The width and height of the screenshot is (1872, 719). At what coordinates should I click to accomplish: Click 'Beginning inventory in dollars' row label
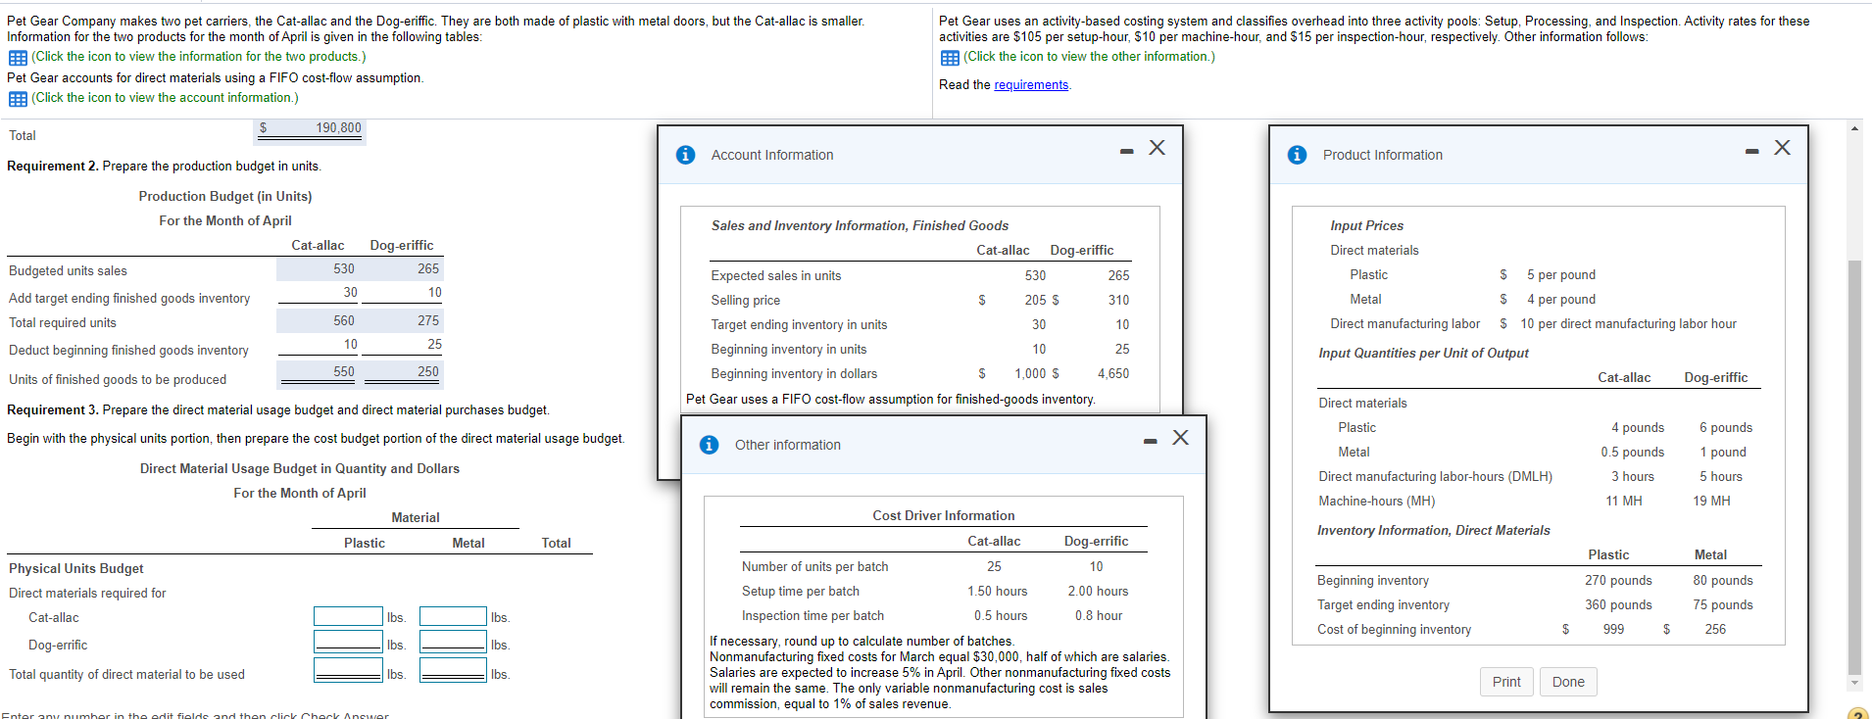[794, 374]
